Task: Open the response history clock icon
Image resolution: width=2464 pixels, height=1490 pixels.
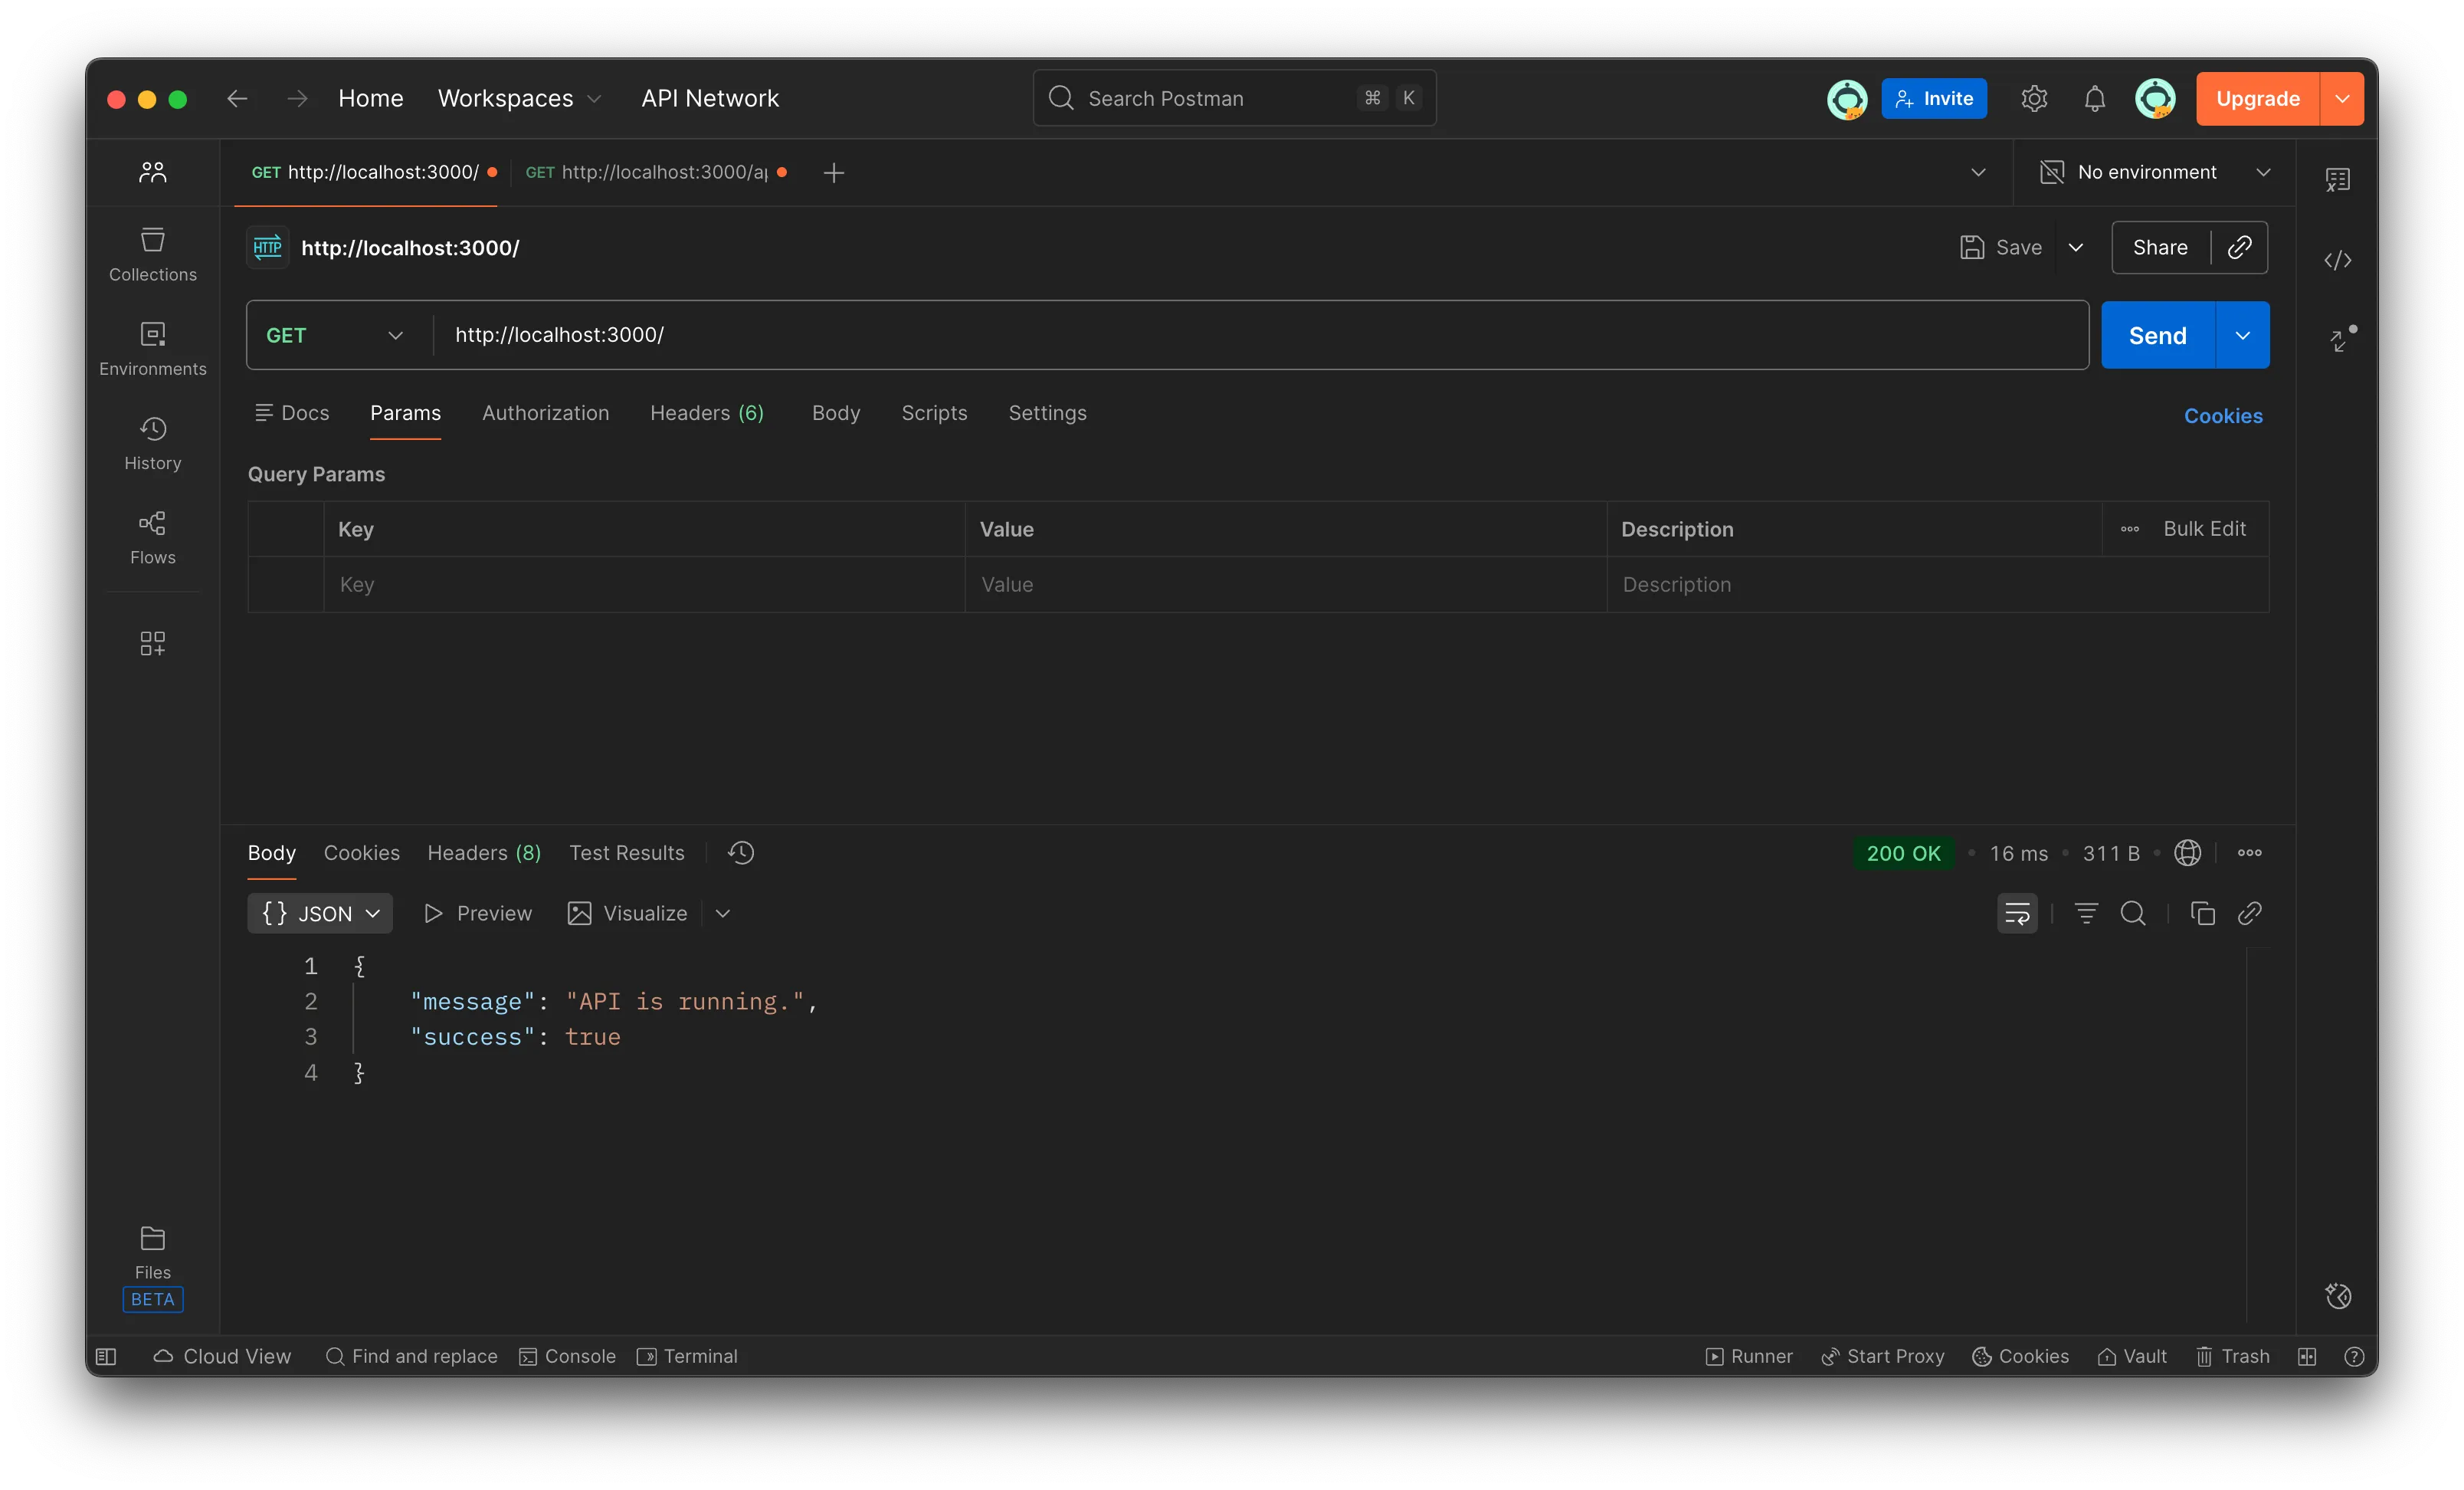Action: click(x=741, y=852)
